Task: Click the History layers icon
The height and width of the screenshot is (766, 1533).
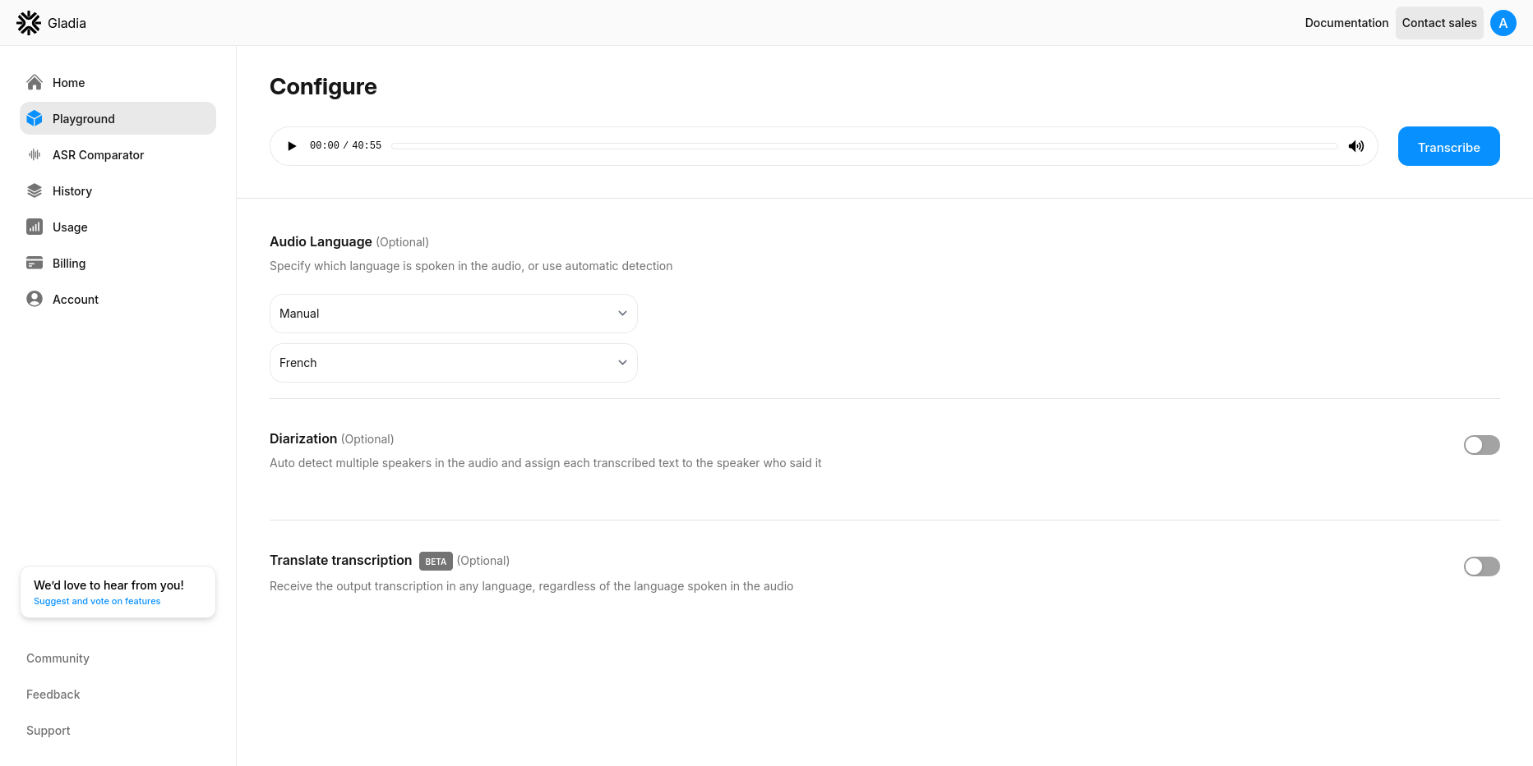Action: click(x=35, y=190)
